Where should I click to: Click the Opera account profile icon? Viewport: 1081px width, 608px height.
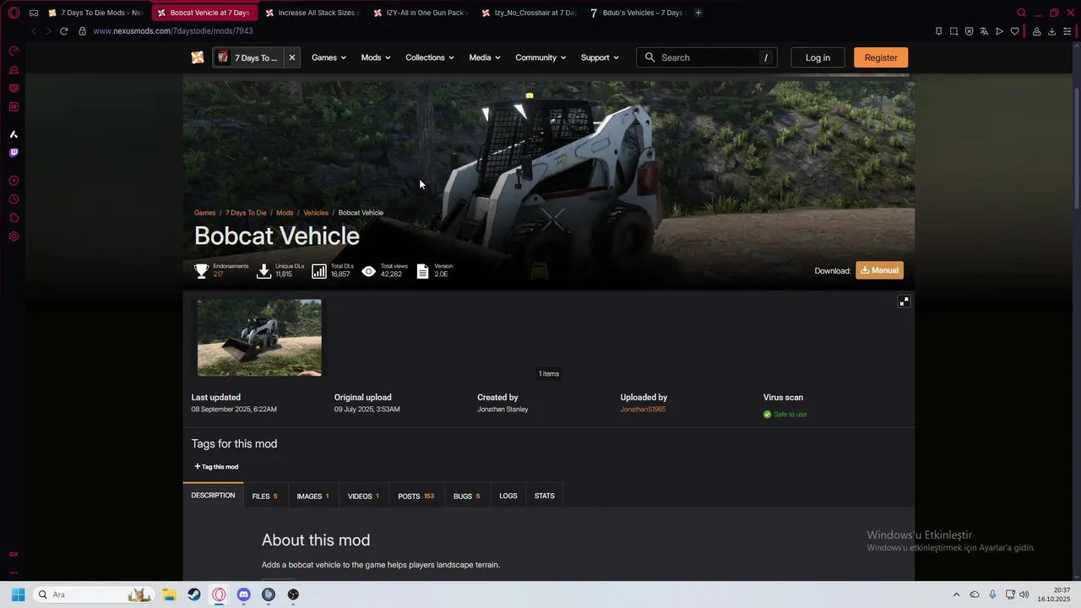(x=1036, y=31)
